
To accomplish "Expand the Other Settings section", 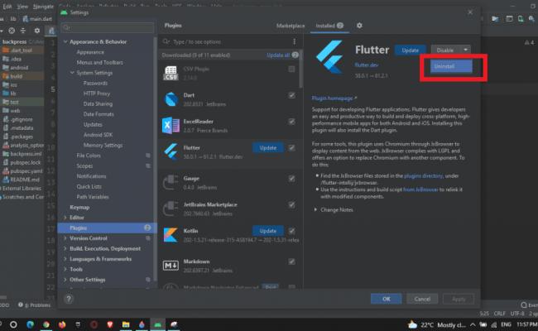I will 65,280.
